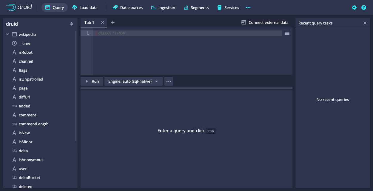The image size is (373, 191).
Task: Open the Datasources view
Action: coord(127,7)
